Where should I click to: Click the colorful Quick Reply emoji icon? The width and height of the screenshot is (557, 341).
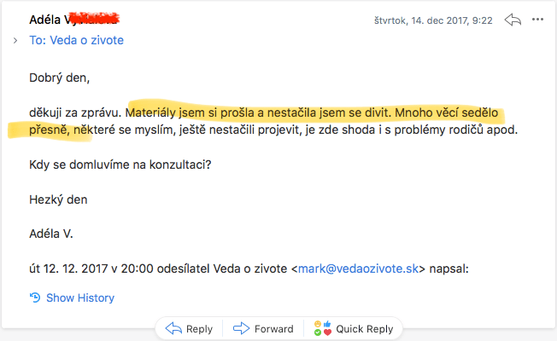point(321,328)
